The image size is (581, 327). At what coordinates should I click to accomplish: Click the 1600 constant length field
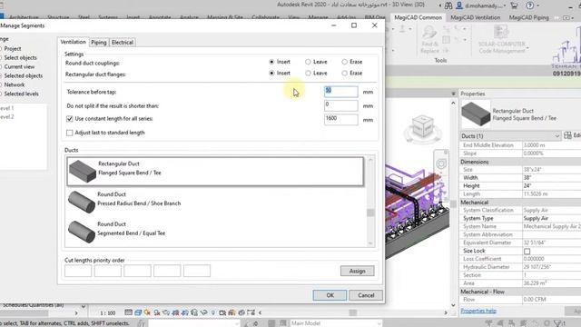[341, 119]
